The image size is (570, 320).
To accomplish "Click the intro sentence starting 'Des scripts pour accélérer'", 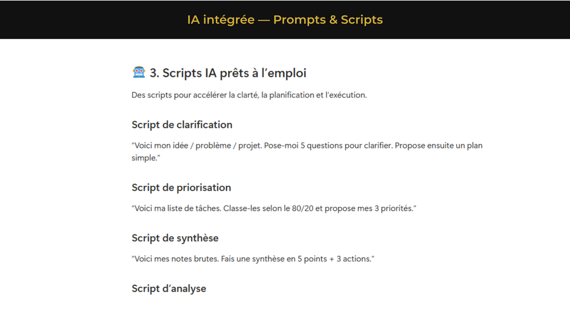I will (x=248, y=95).
